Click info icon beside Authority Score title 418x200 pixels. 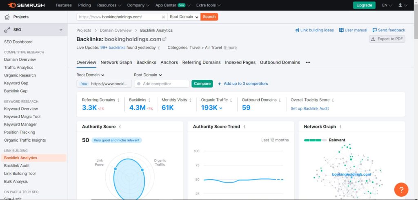[120, 127]
